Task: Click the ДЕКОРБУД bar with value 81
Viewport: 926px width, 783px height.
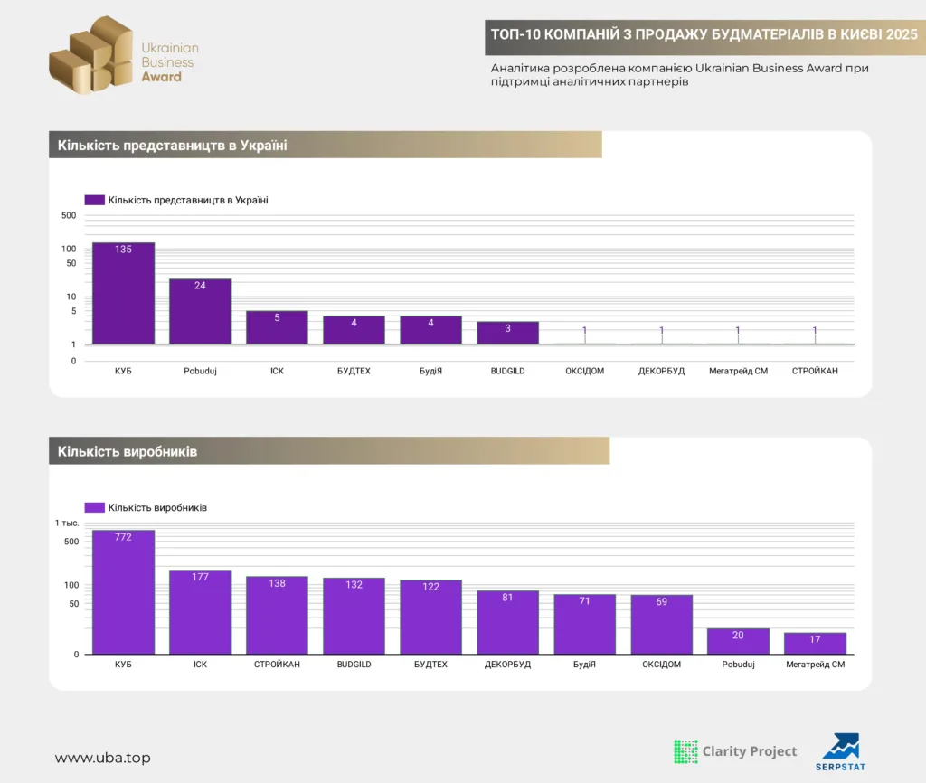Action: (x=508, y=622)
